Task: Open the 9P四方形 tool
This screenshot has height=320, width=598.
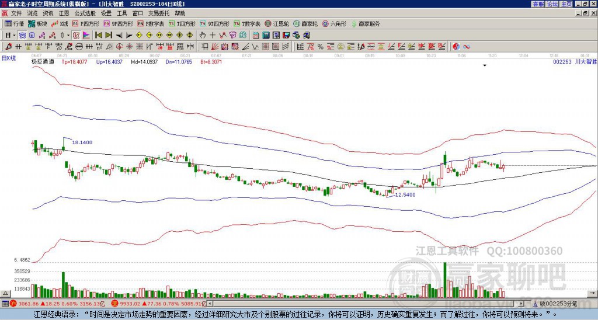Action: pyautogui.click(x=118, y=24)
